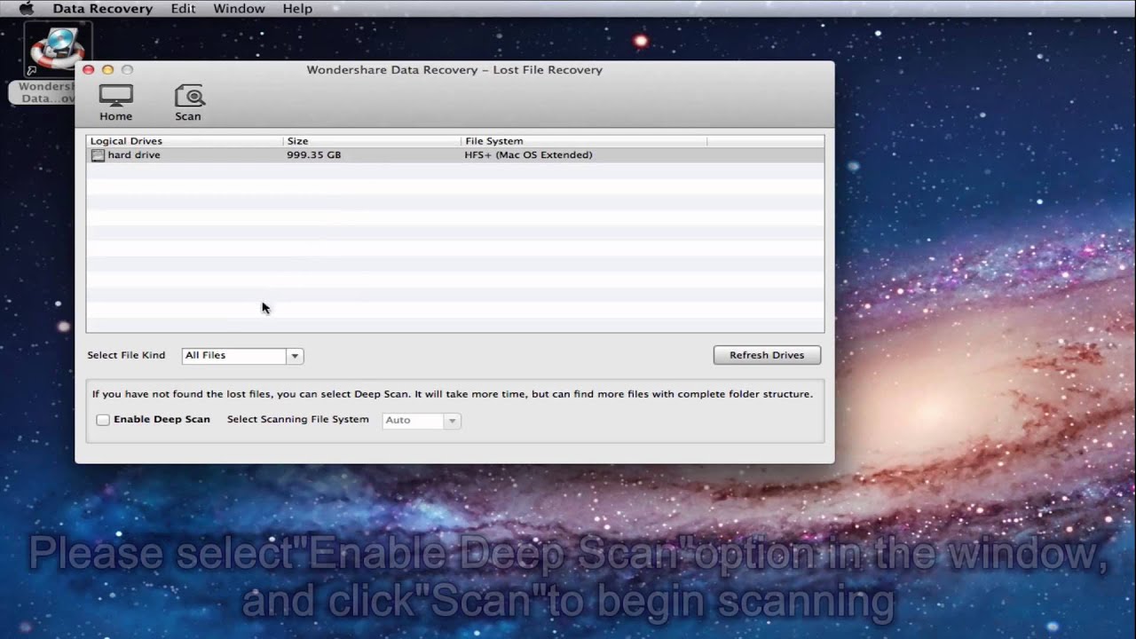The width and height of the screenshot is (1136, 639).
Task: Open the Data Recovery menu
Action: point(102,9)
